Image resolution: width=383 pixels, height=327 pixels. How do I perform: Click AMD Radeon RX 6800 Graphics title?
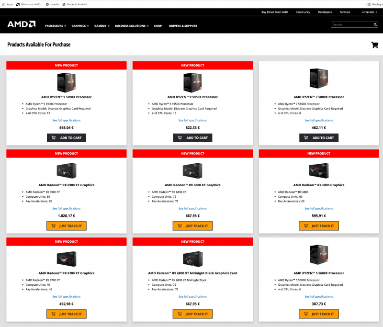tap(319, 185)
